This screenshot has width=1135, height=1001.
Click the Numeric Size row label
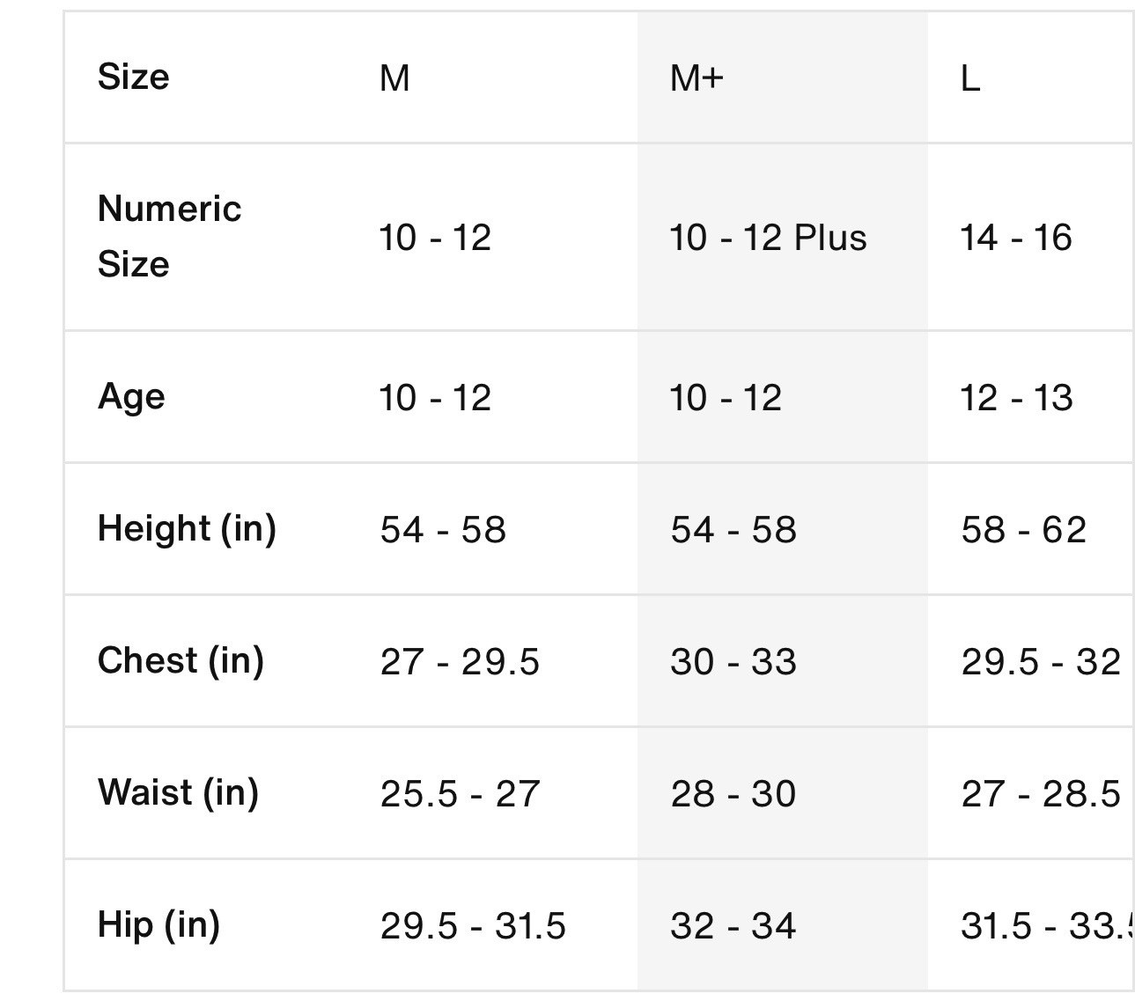click(169, 236)
